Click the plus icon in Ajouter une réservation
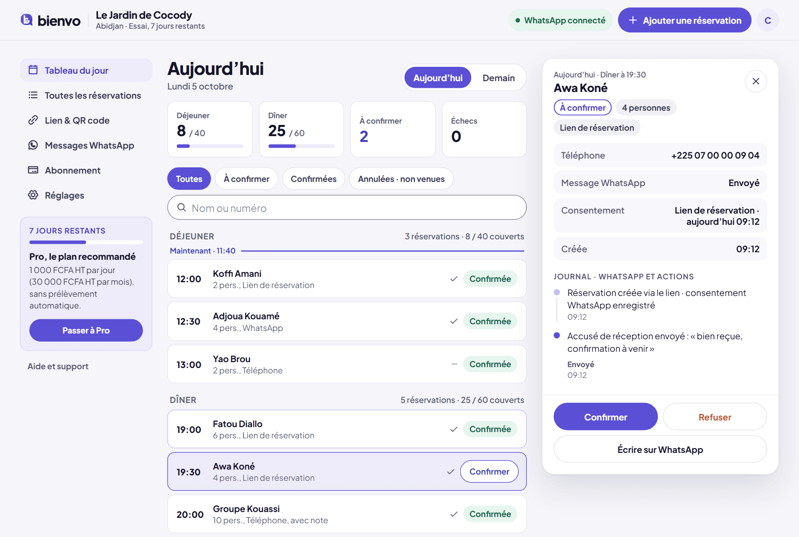 [x=633, y=20]
